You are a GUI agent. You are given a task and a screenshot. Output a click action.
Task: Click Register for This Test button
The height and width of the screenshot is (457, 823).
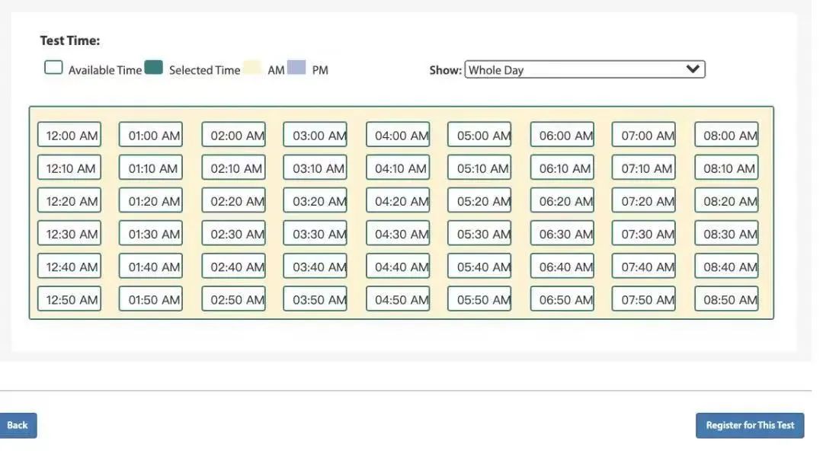click(750, 425)
